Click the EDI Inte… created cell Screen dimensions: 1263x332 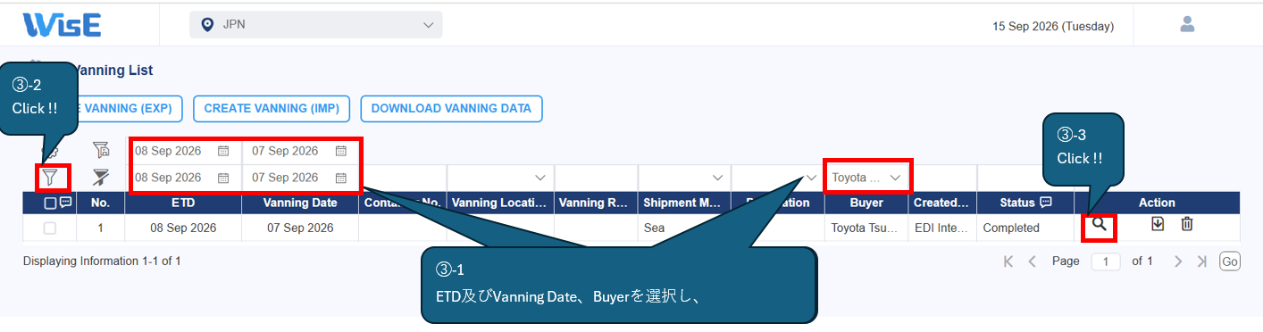942,228
